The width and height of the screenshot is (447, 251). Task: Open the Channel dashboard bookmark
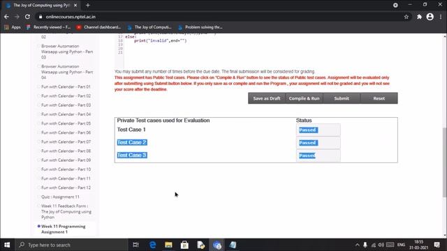point(99,27)
